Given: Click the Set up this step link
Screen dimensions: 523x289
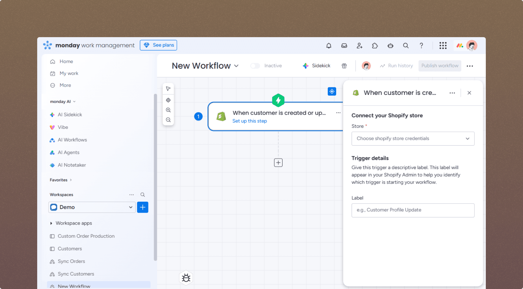Looking at the screenshot, I should 250,121.
